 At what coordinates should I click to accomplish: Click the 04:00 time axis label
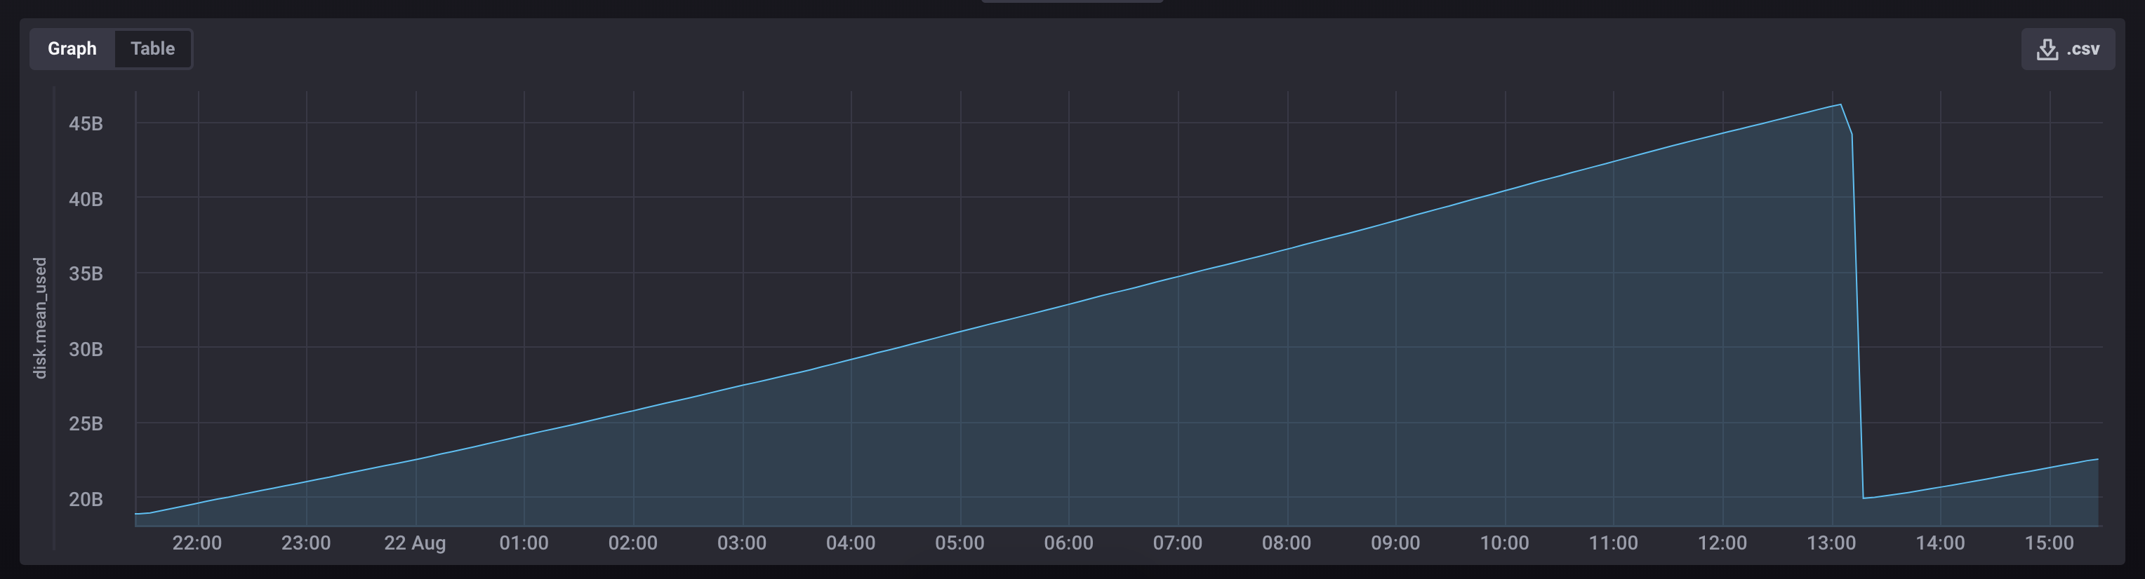(x=851, y=543)
